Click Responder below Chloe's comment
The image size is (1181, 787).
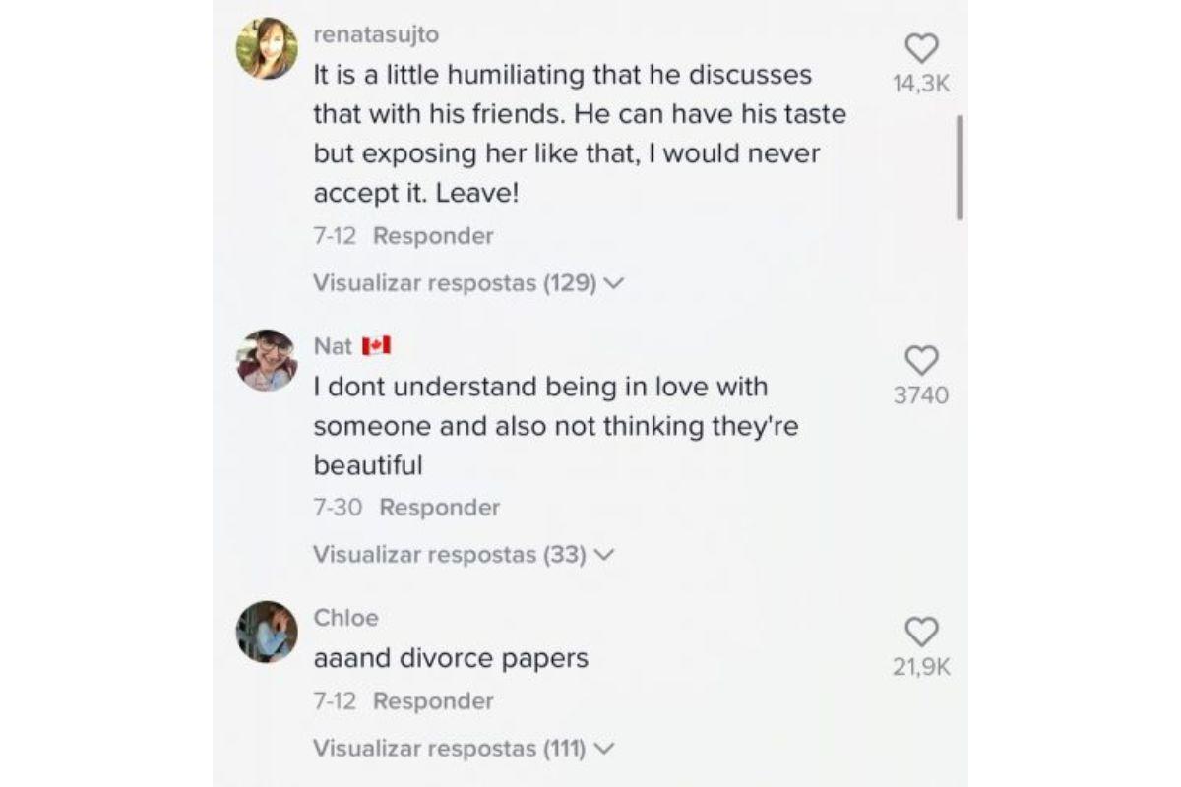coord(433,701)
